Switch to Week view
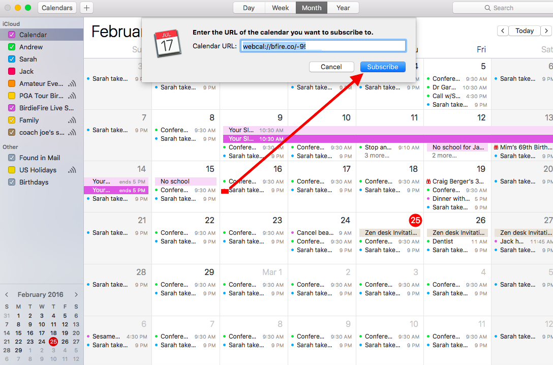 point(281,8)
